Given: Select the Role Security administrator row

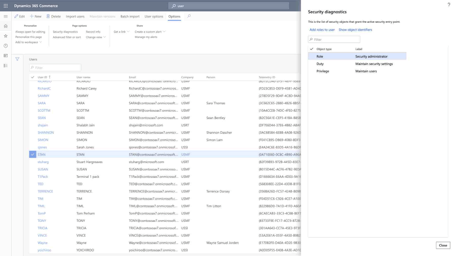Looking at the screenshot, I should [x=357, y=56].
